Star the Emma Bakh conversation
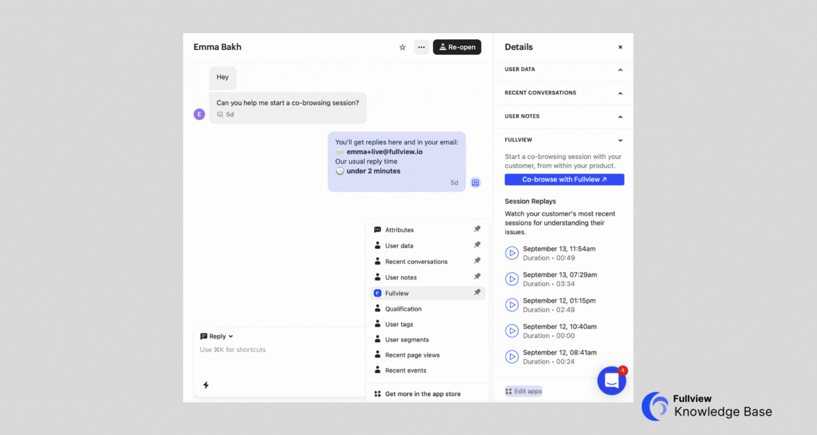817x435 pixels. 403,47
